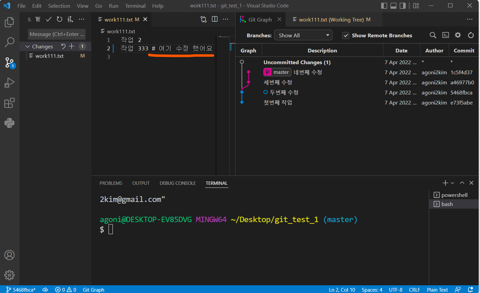Image resolution: width=480 pixels, height=293 pixels.
Task: Click branch indicator 5468fbca* in status bar
Action: (21, 290)
